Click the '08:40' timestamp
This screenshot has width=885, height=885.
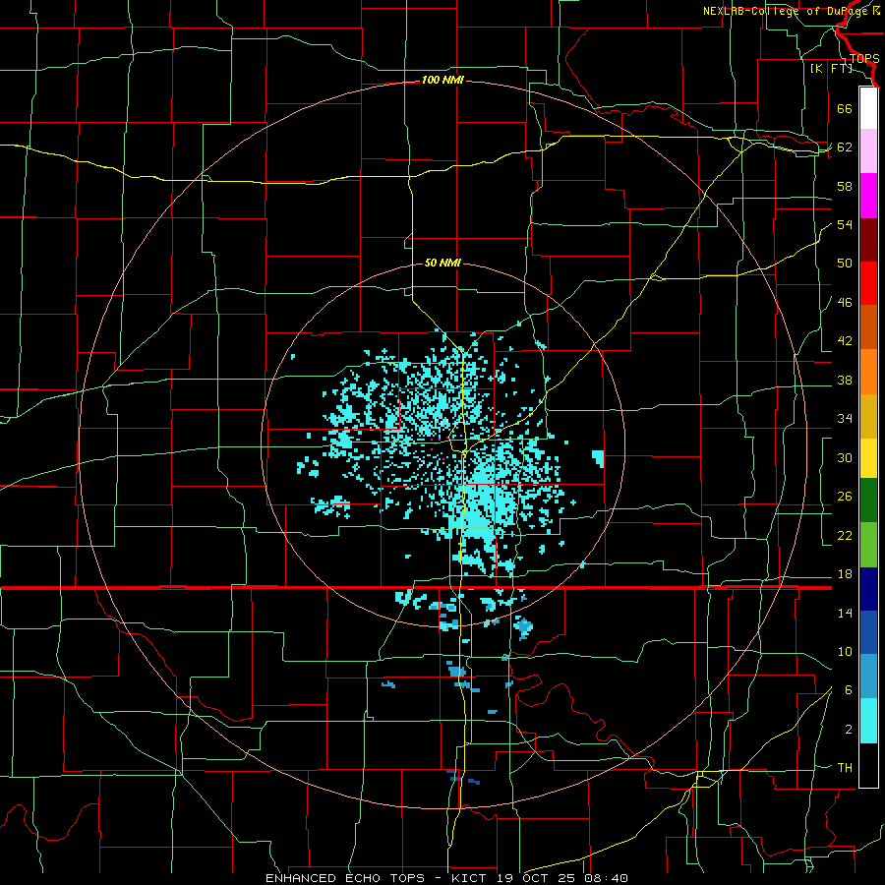coord(608,878)
